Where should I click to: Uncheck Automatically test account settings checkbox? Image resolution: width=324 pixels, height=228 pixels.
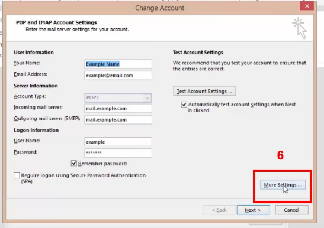pos(184,105)
